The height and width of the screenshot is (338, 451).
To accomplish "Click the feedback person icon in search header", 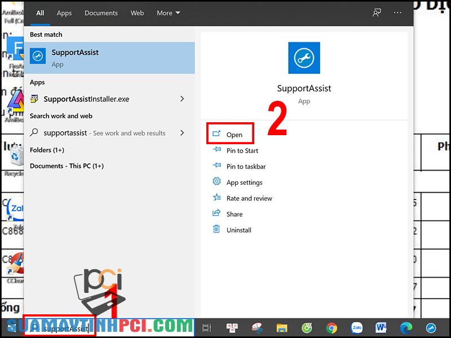I will click(x=377, y=12).
